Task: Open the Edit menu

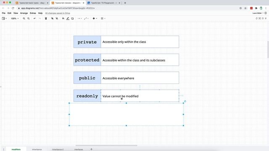Action: [x=9, y=13]
